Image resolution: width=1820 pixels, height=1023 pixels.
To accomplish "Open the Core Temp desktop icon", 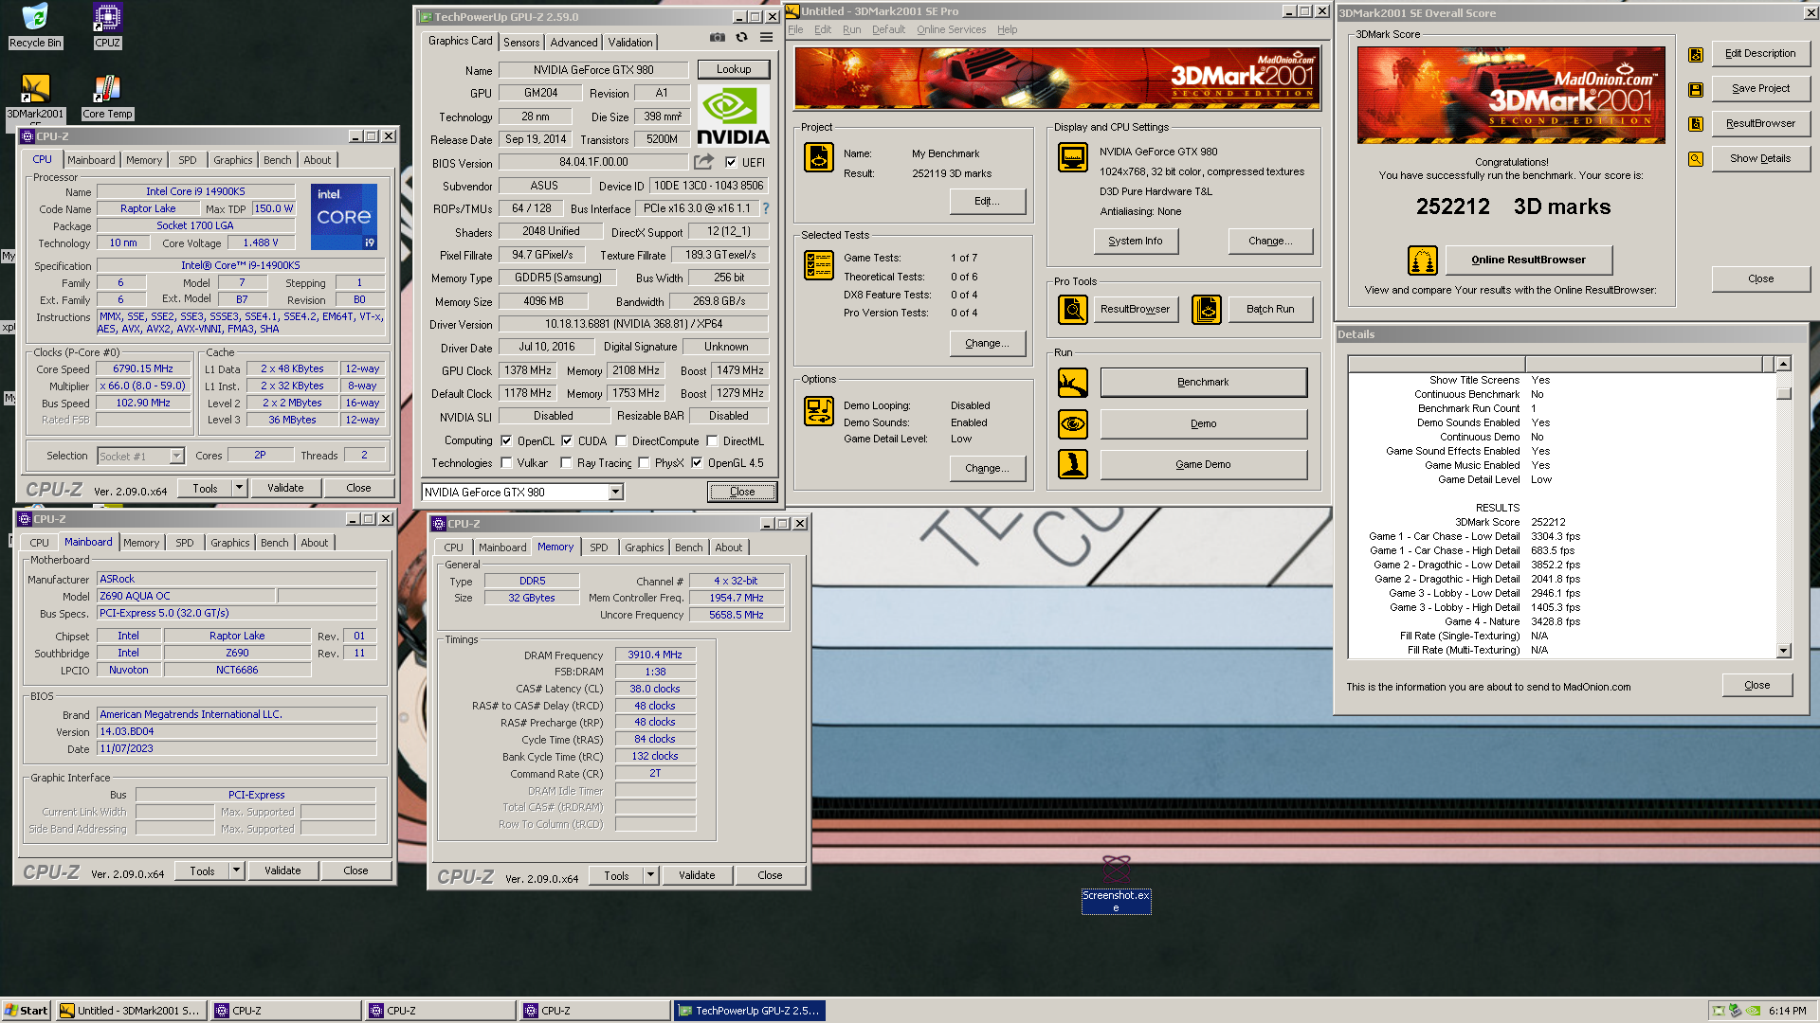I will coord(107,89).
